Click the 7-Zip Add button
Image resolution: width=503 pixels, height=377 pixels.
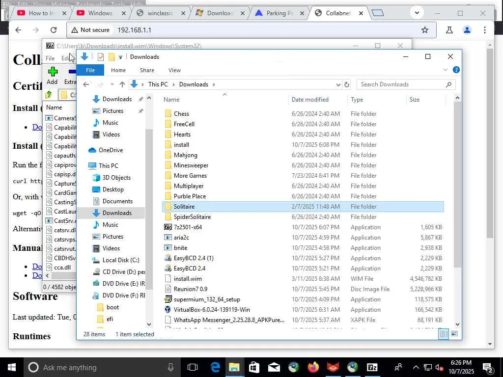[52, 75]
